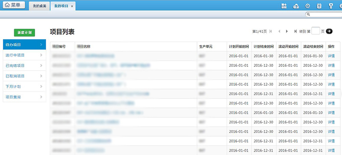Screen dimensions: 342x155
Task: Click the shirt skin-theme icon
Action: point(319,6)
